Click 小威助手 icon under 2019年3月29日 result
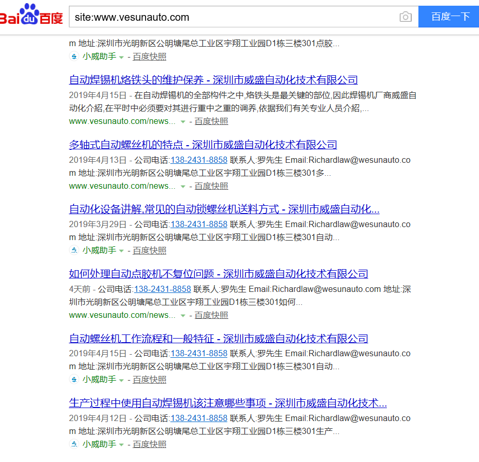 click(x=74, y=250)
